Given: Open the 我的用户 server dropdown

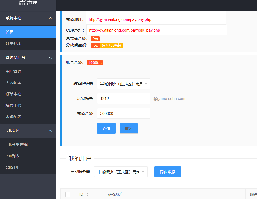Looking at the screenshot, I should [121, 172].
